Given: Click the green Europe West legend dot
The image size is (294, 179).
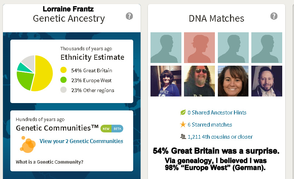Looking at the screenshot, I should point(64,80).
